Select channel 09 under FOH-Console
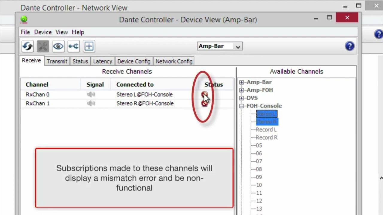Image resolution: width=383 pixels, height=215 pixels. 259,177
